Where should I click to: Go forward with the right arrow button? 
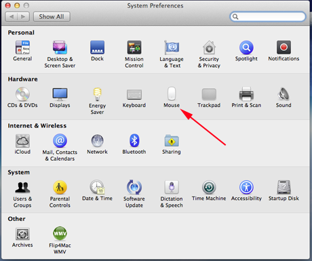pos(23,17)
